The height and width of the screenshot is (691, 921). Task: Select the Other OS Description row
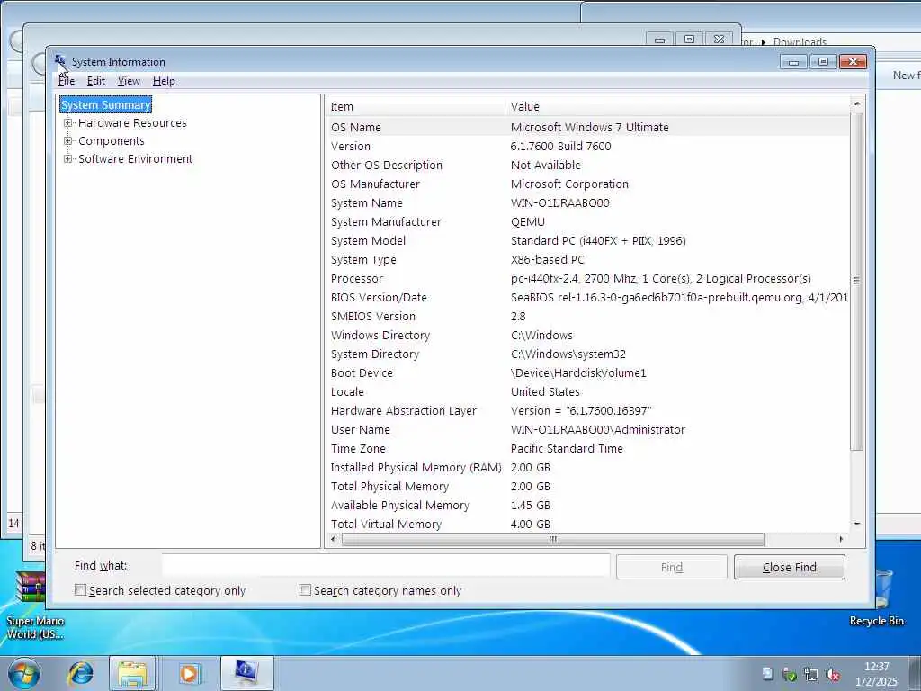587,166
